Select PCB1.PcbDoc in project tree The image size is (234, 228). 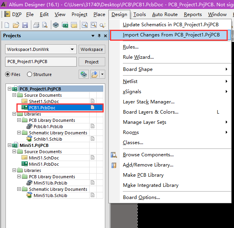(42, 108)
